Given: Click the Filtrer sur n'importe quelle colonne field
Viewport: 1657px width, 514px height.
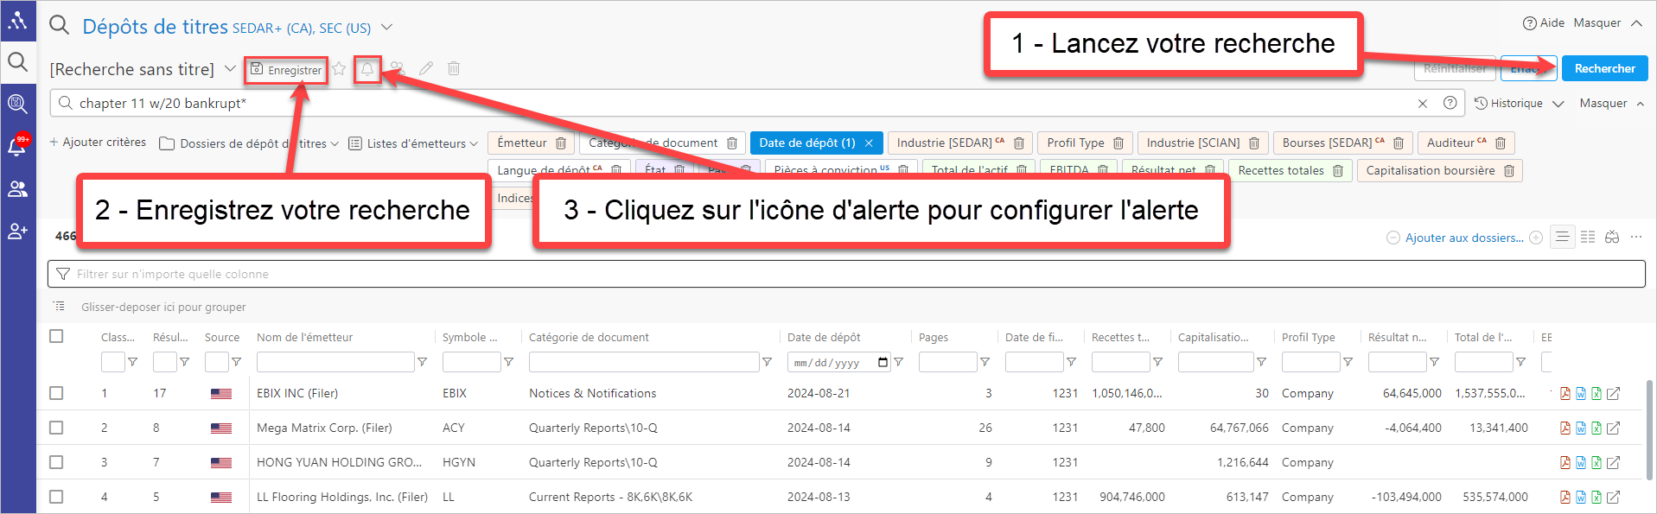Looking at the screenshot, I should coord(846,274).
